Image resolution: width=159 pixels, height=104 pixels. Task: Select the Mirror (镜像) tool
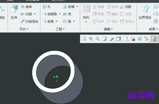tap(98, 7)
